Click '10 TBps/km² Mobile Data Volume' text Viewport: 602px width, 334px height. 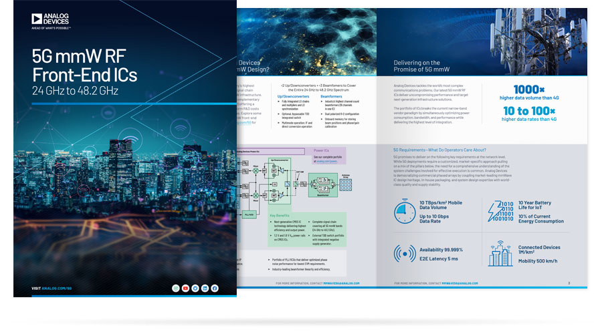point(441,205)
